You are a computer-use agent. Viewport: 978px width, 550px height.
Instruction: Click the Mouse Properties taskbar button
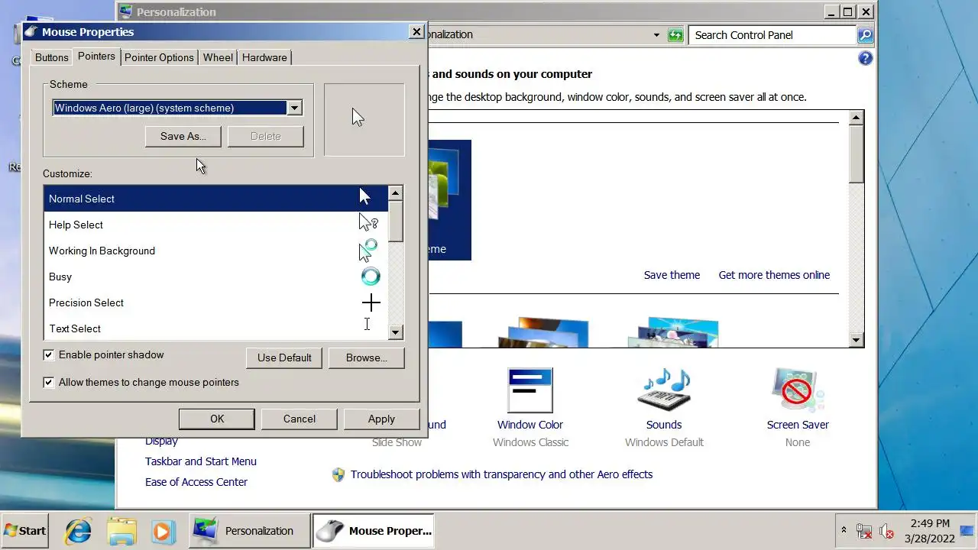(374, 531)
